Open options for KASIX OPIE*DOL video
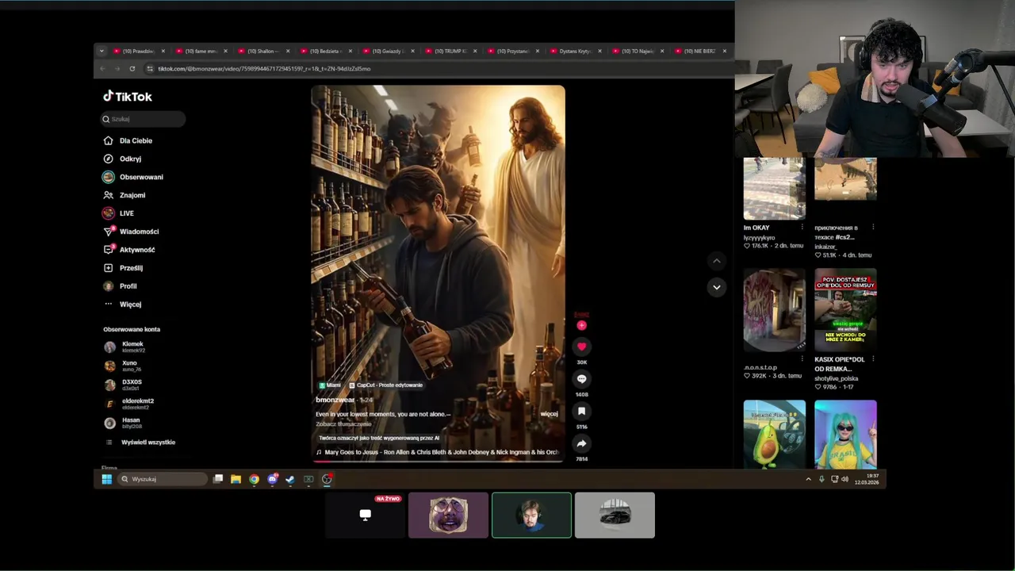This screenshot has height=571, width=1015. click(873, 359)
